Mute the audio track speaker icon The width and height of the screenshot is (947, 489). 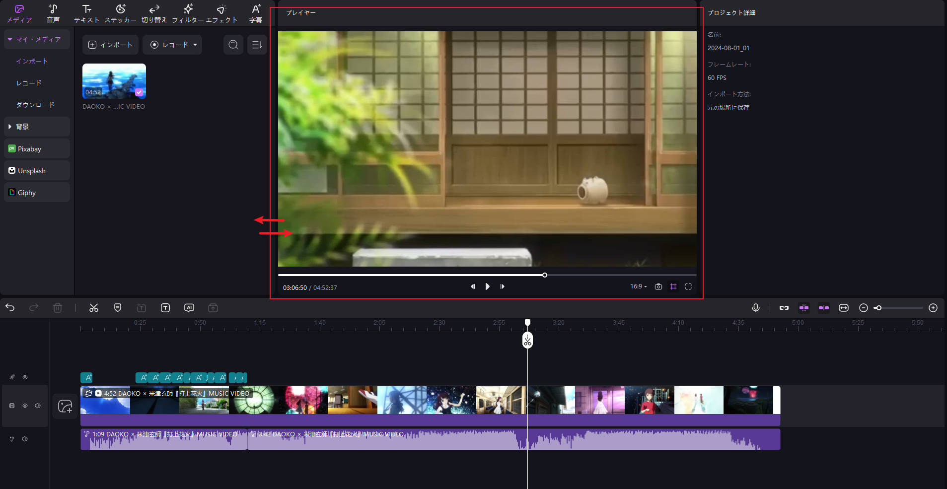(25, 439)
